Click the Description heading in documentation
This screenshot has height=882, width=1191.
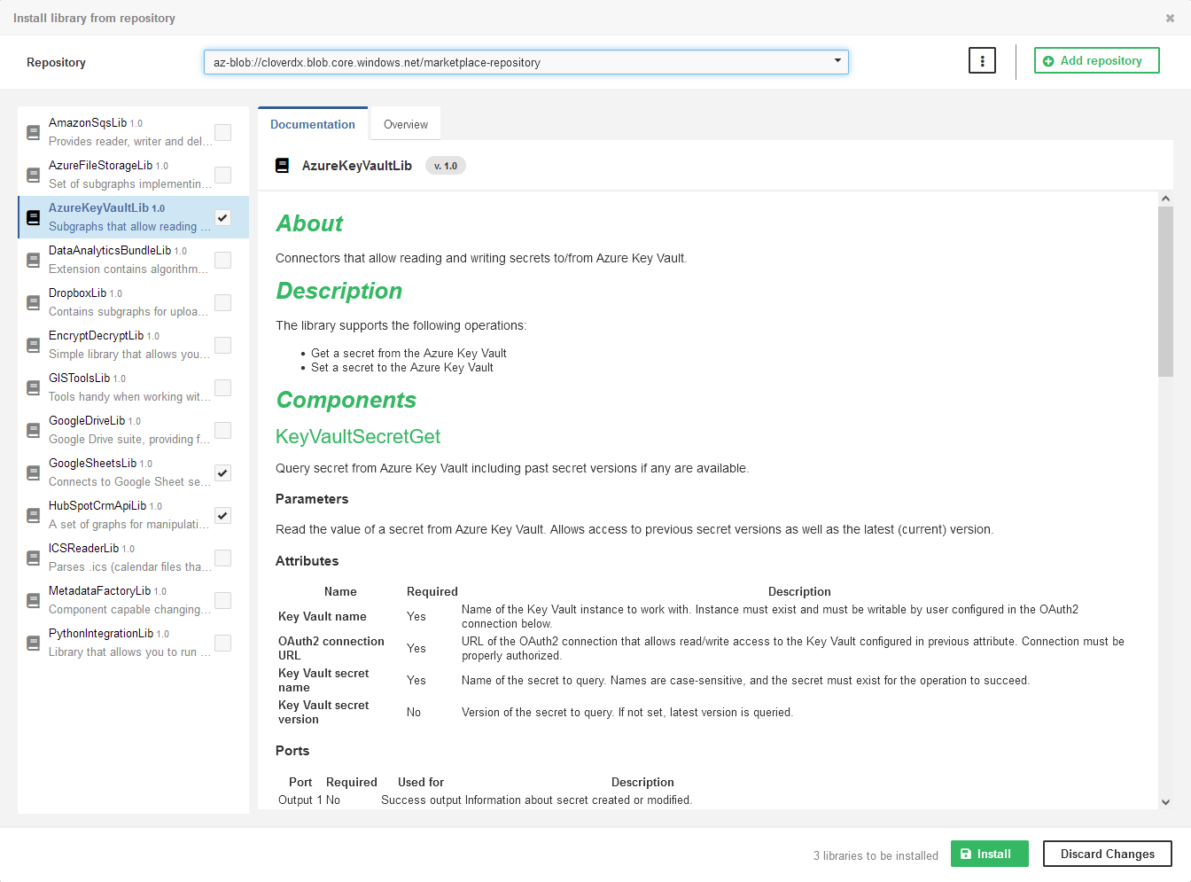tap(339, 291)
